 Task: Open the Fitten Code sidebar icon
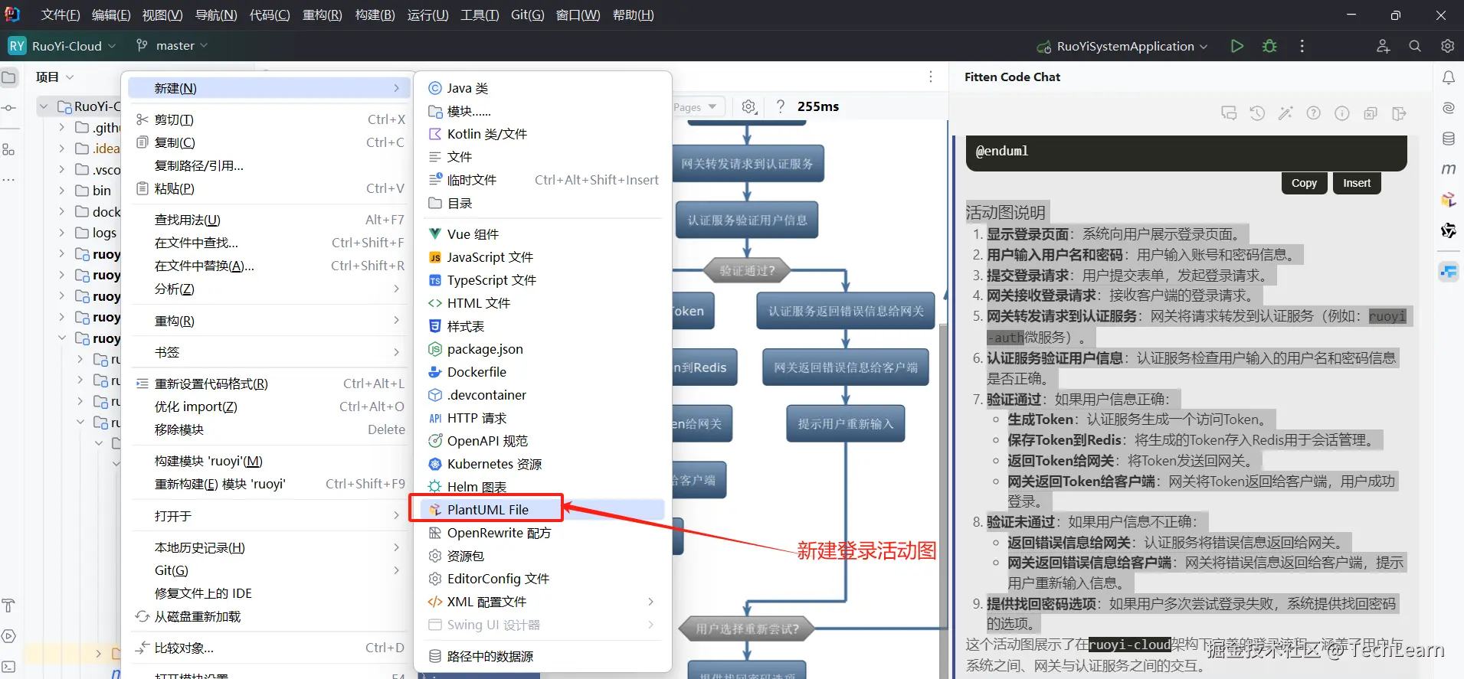point(1448,271)
